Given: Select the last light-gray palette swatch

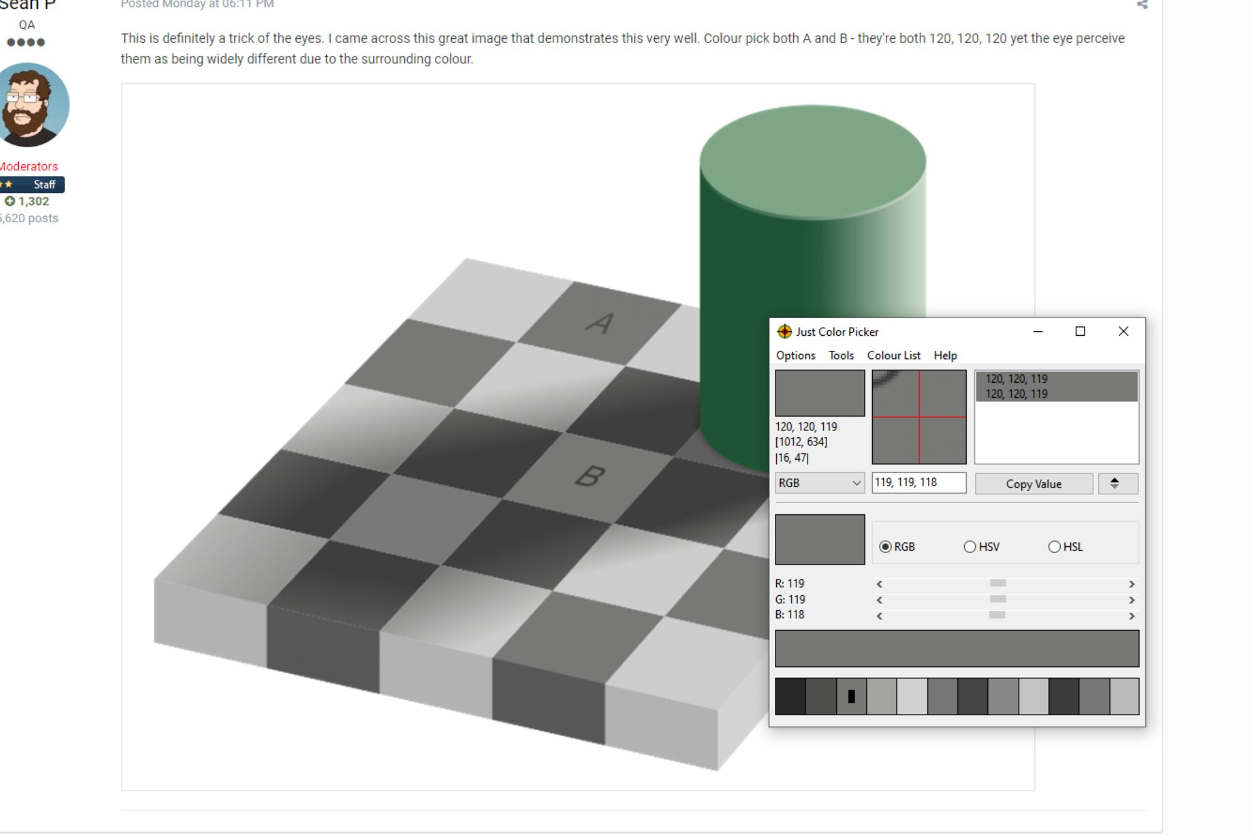Looking at the screenshot, I should coord(1125,696).
